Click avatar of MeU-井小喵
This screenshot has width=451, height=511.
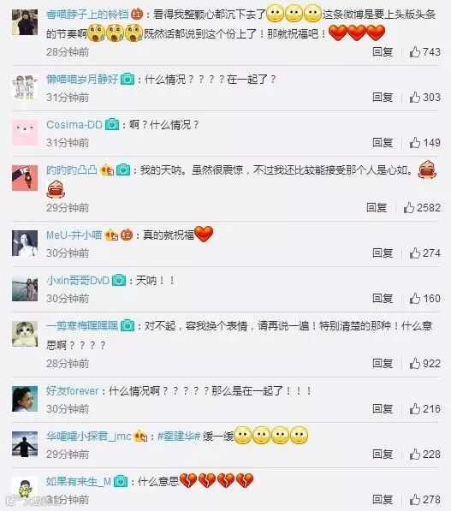point(25,243)
